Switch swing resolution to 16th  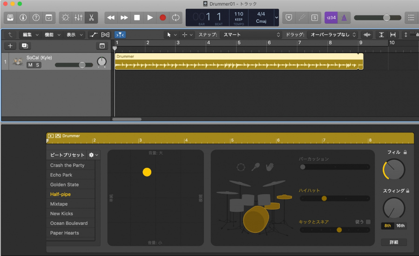400,226
